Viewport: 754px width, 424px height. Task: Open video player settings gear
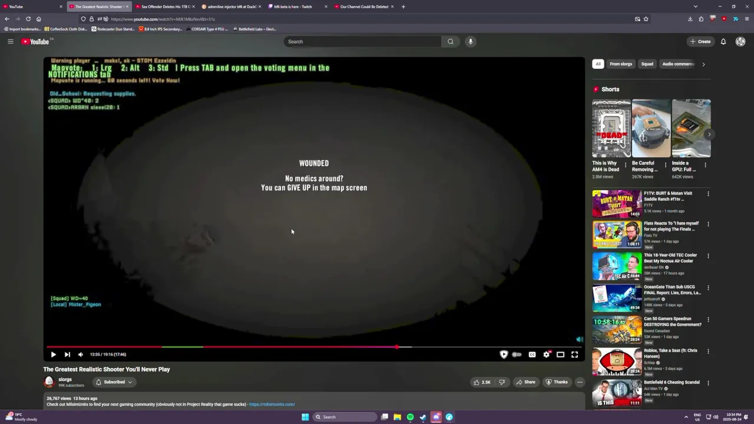click(x=547, y=355)
